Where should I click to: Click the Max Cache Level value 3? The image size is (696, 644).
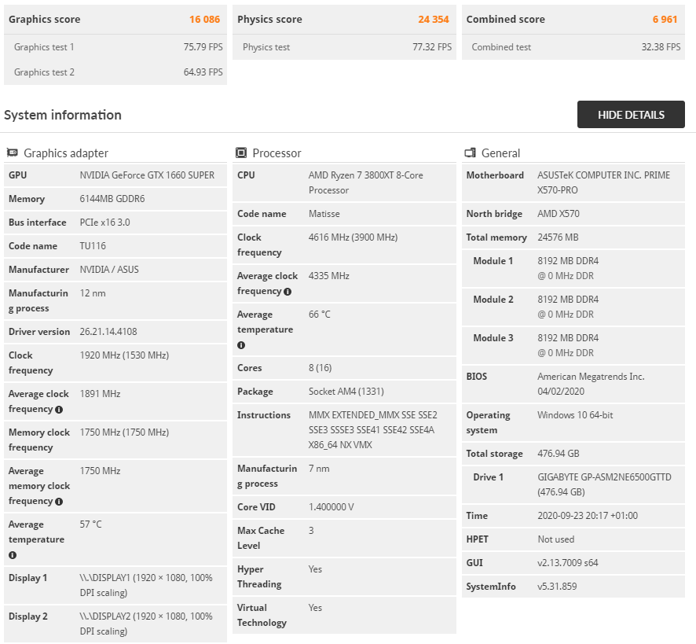click(x=311, y=531)
